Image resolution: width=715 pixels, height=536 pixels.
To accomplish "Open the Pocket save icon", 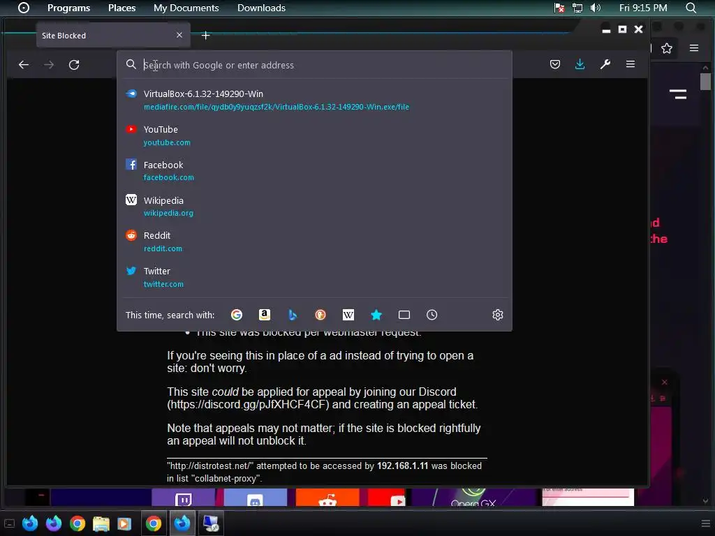I will [555, 64].
